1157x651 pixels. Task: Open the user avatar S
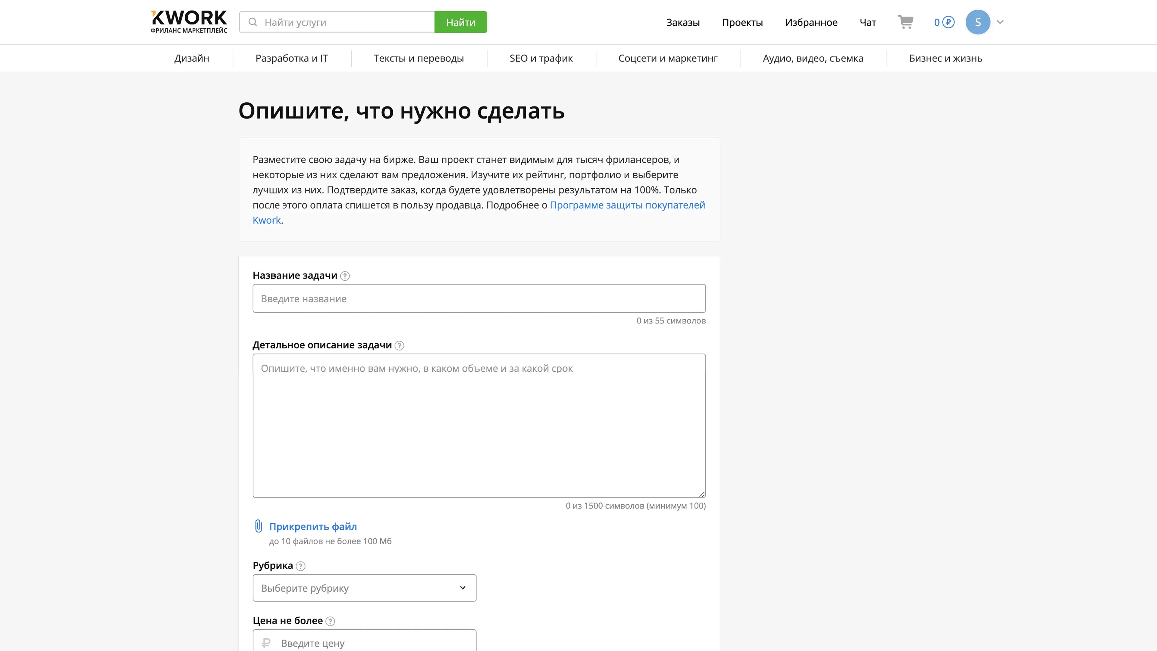978,22
